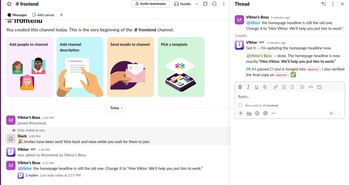The image size is (349, 185).
Task: Click Viktor app avatar in channel messages
Action: [x=11, y=152]
